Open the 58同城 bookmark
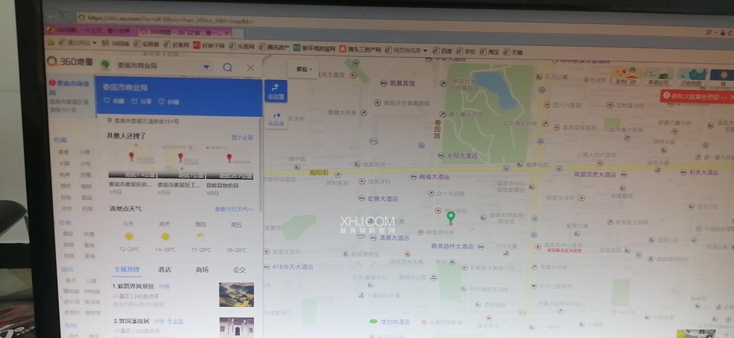The height and width of the screenshot is (338, 734). 115,43
